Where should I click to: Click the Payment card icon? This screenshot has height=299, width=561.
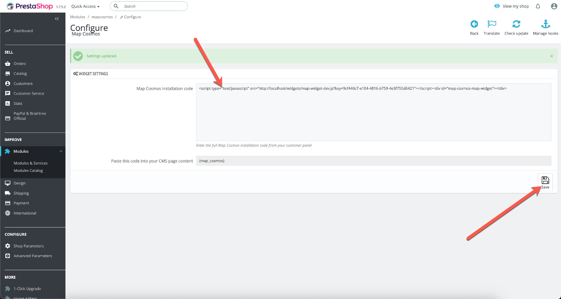pos(7,203)
